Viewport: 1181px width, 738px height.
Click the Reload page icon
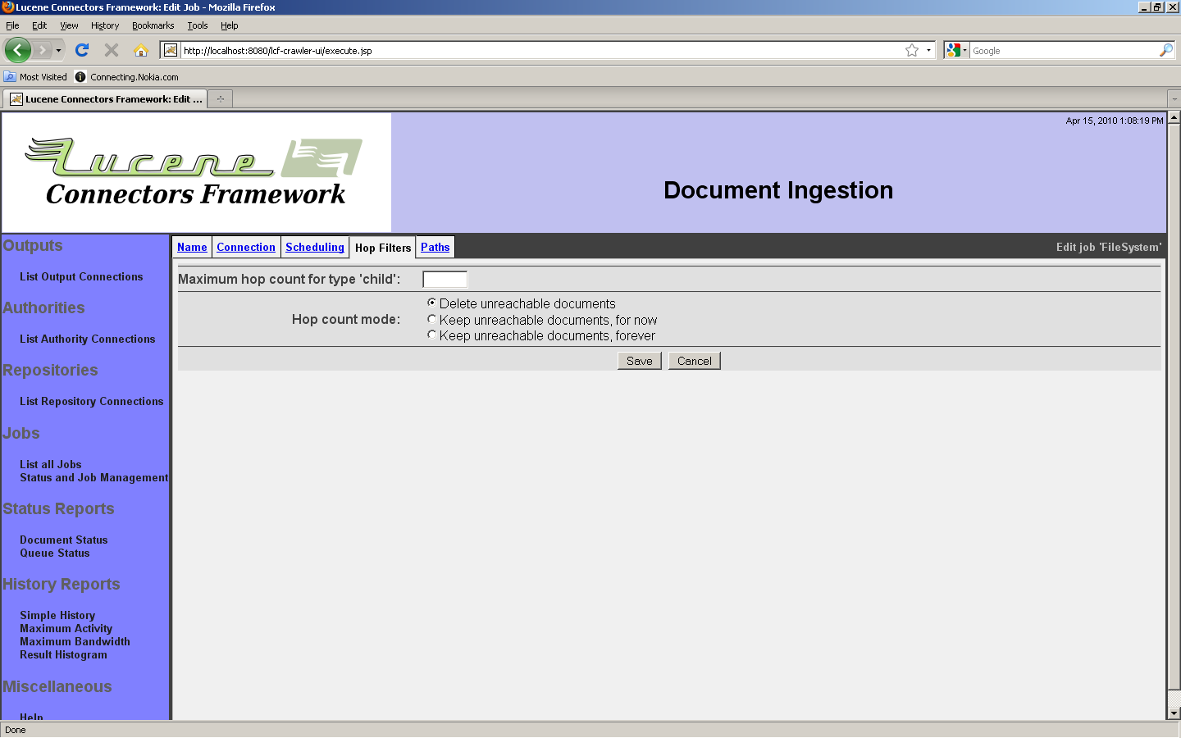(x=82, y=50)
